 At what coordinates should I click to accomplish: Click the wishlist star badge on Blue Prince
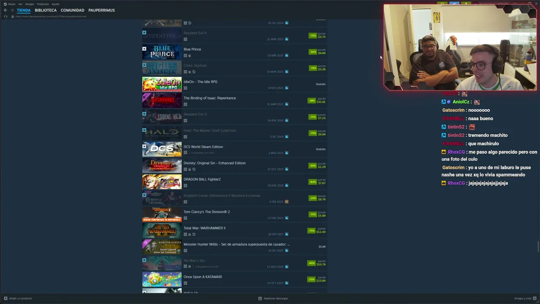144,49
